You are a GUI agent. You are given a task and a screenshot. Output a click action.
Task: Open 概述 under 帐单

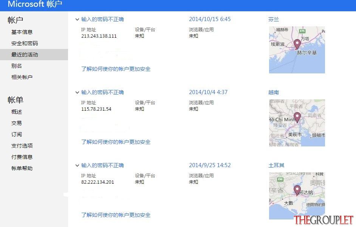tap(17, 112)
